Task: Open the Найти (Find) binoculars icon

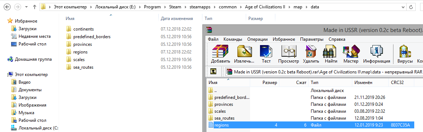Action: pyautogui.click(x=331, y=55)
